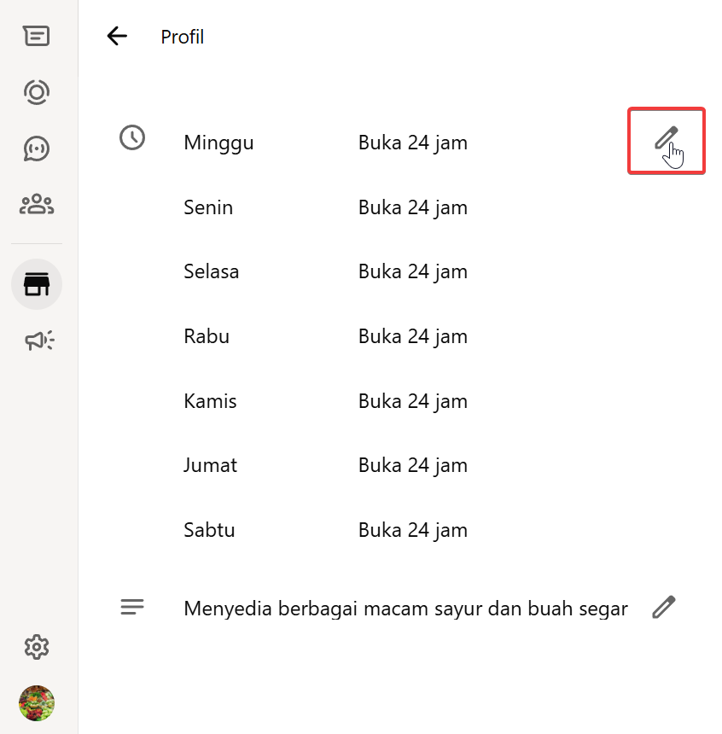Select the Business tools storefront icon
722x734 pixels.
click(37, 284)
